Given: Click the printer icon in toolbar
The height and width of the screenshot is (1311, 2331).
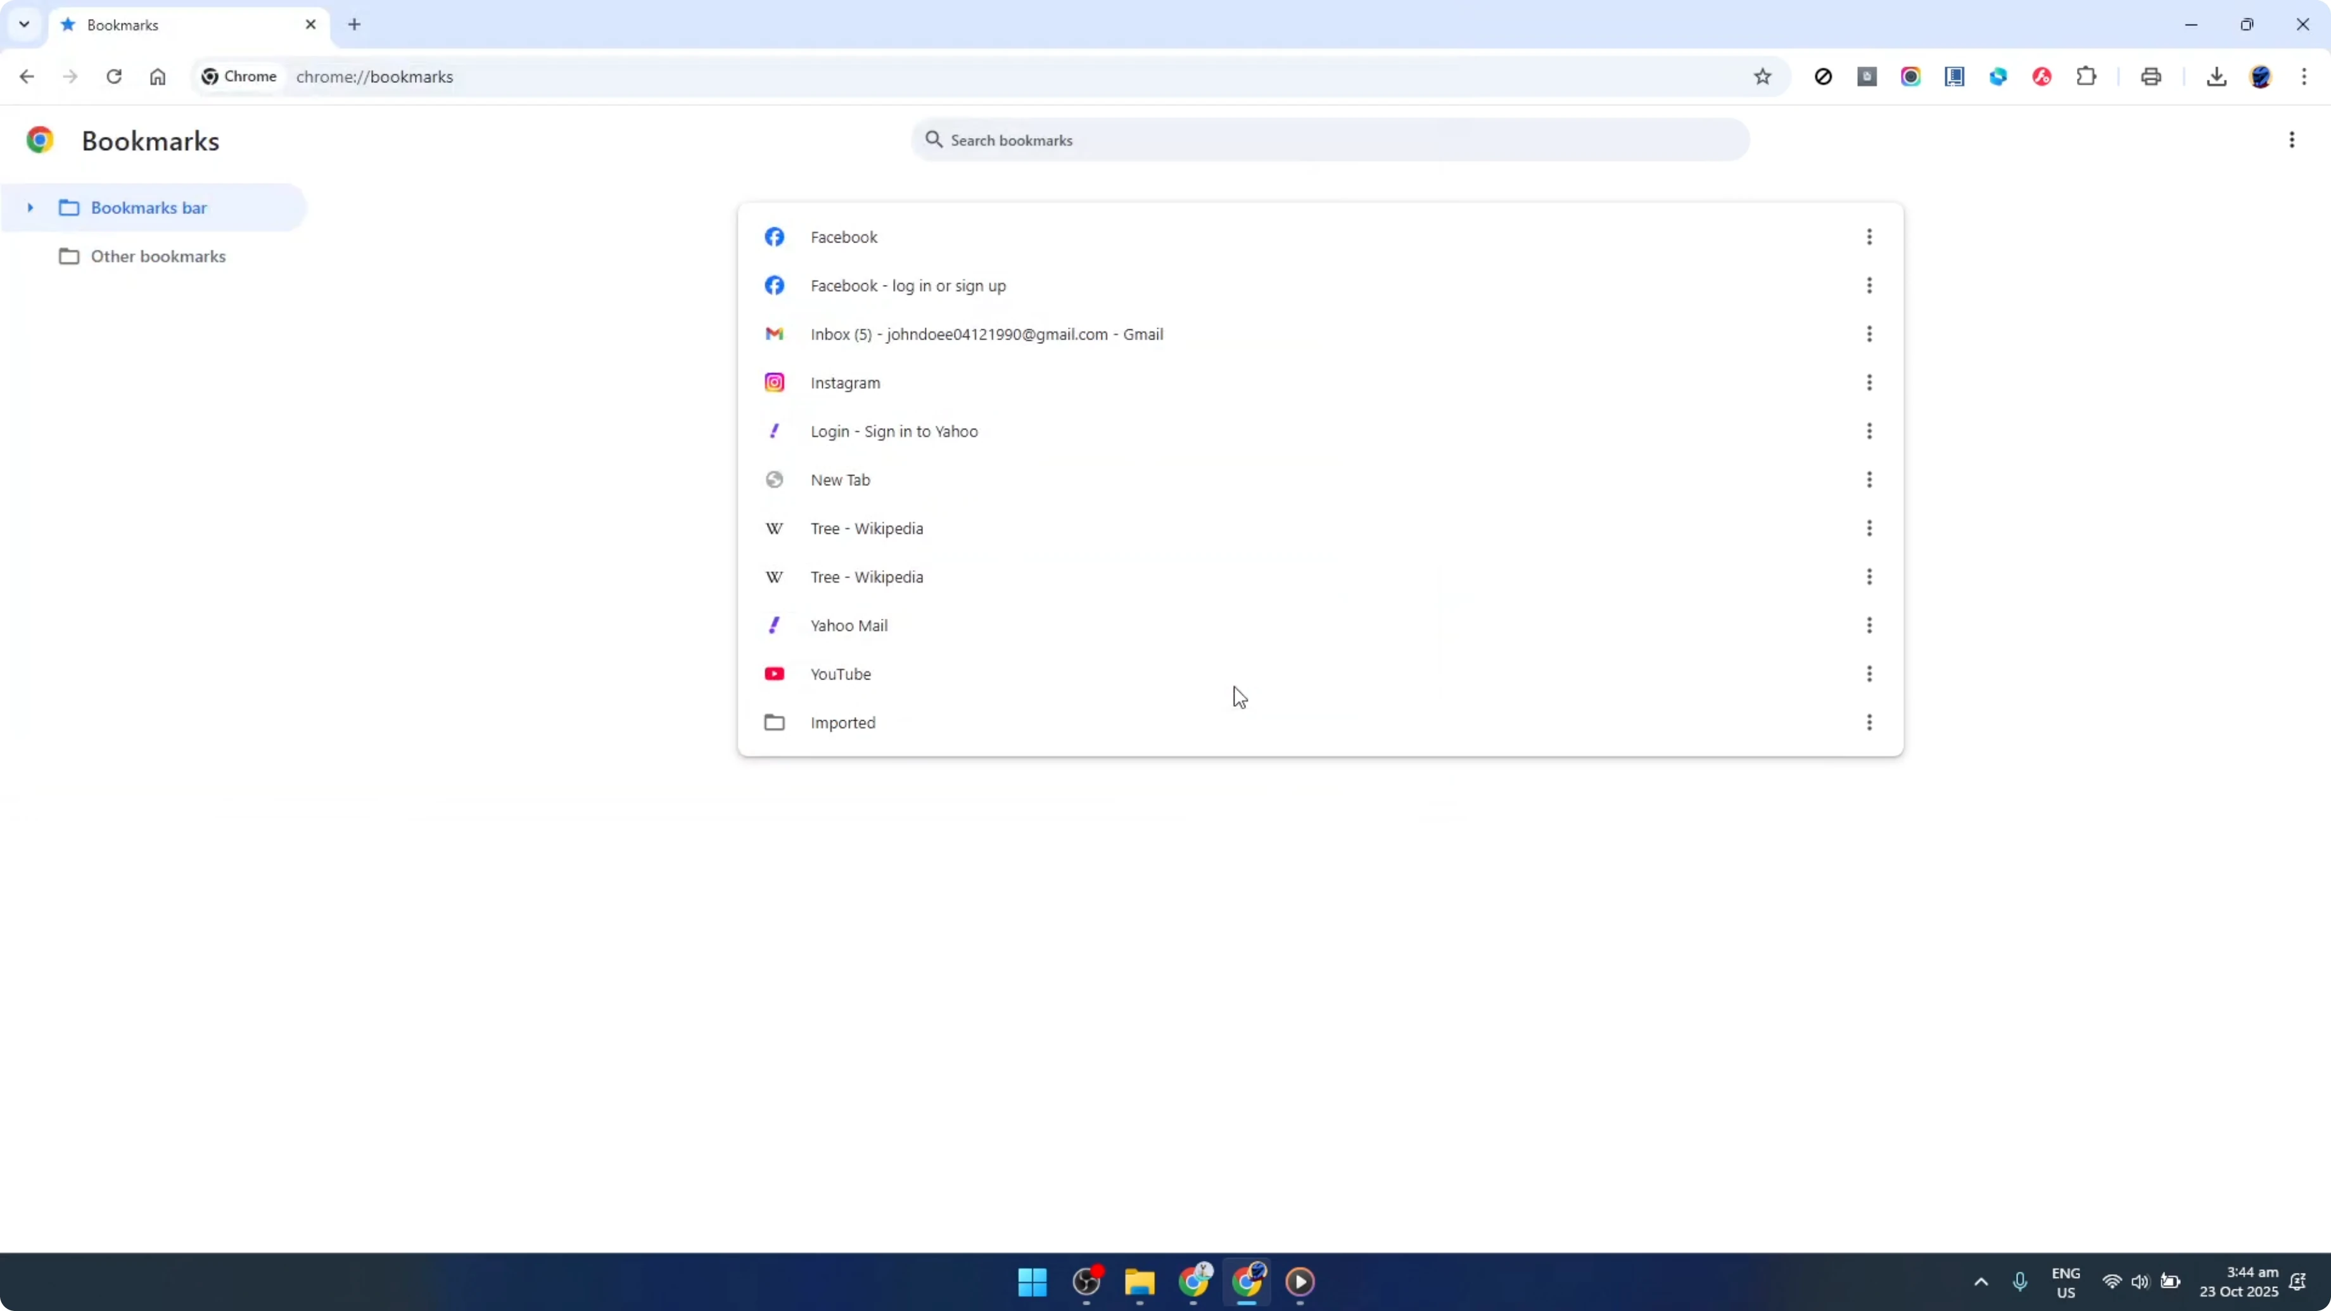Looking at the screenshot, I should coord(2151,77).
